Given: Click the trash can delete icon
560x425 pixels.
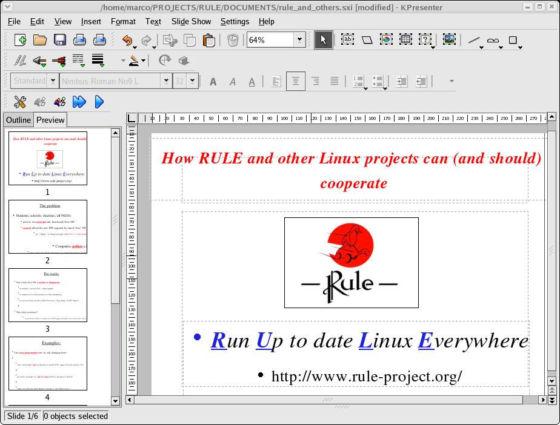Looking at the screenshot, I should [x=233, y=40].
